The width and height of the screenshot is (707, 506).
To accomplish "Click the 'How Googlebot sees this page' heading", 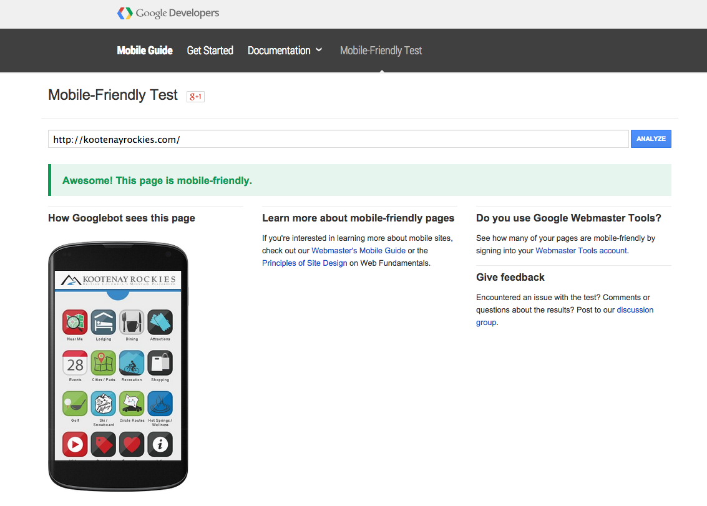I will pos(122,218).
